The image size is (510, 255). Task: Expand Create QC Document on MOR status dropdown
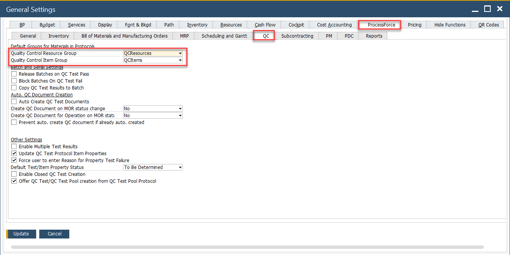[180, 109]
